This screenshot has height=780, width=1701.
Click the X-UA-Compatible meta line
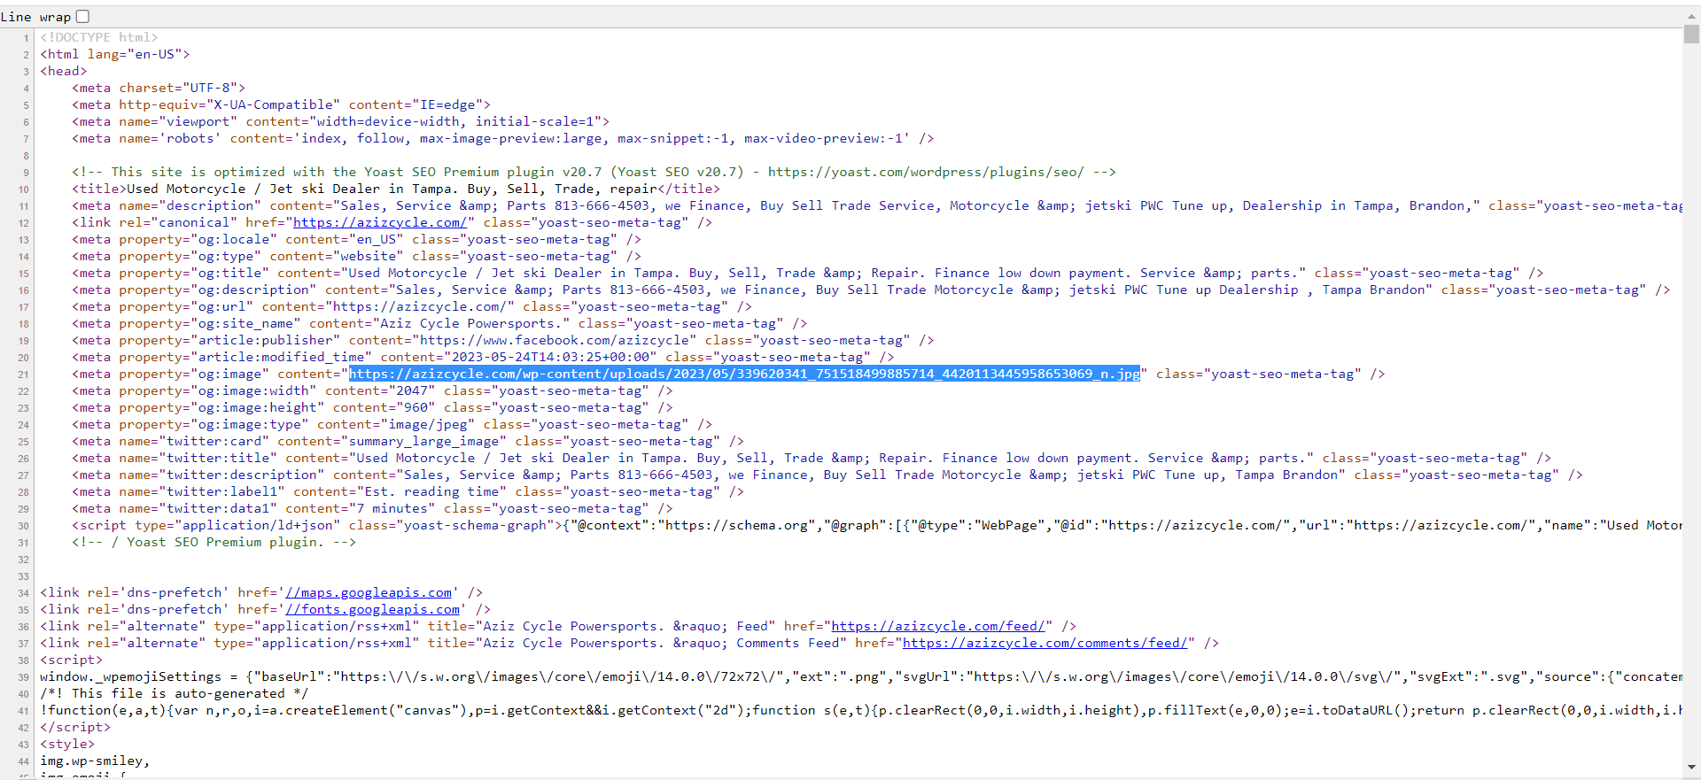pos(281,104)
